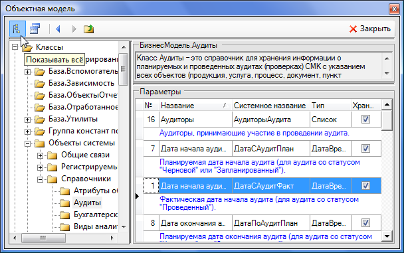This screenshot has width=404, height=253.
Task: Click the Список type cell
Action: coord(330,120)
